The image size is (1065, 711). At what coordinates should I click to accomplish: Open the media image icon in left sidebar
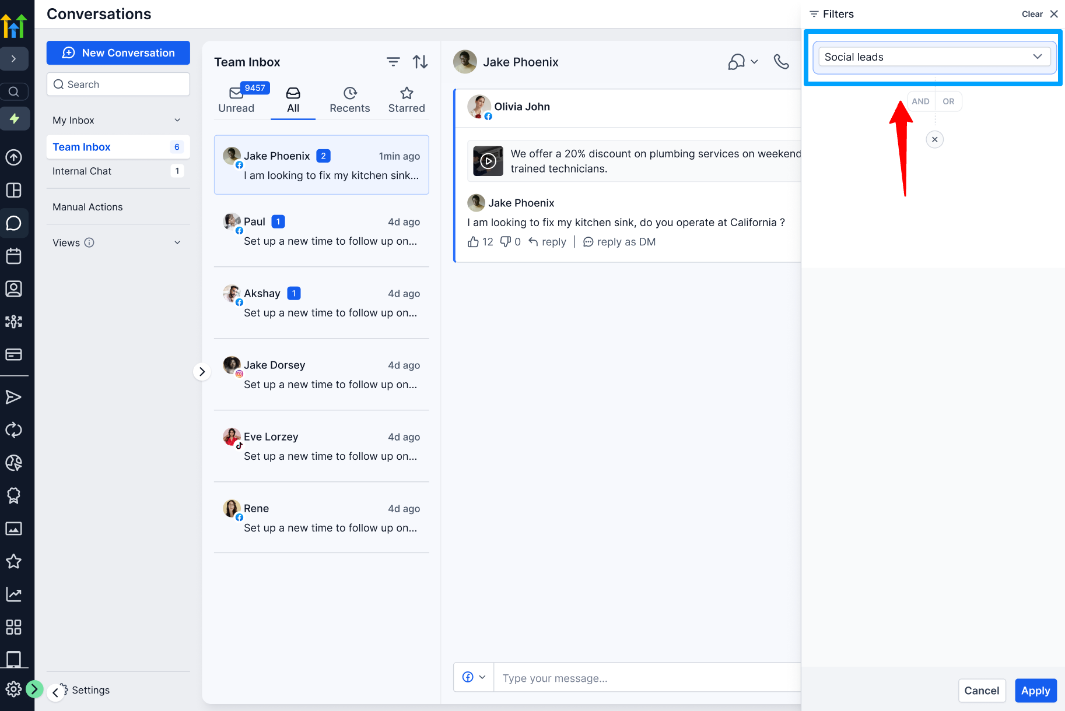coord(14,529)
